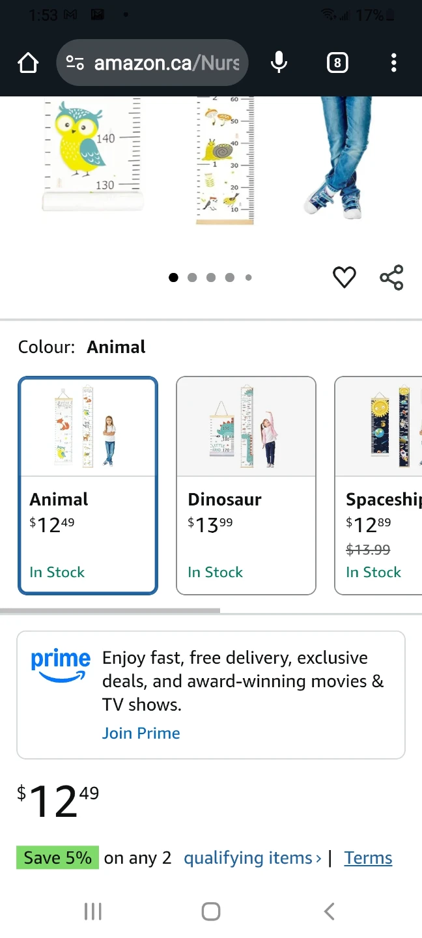422x938 pixels.
Task: Open qualifying items link
Action: point(253,858)
